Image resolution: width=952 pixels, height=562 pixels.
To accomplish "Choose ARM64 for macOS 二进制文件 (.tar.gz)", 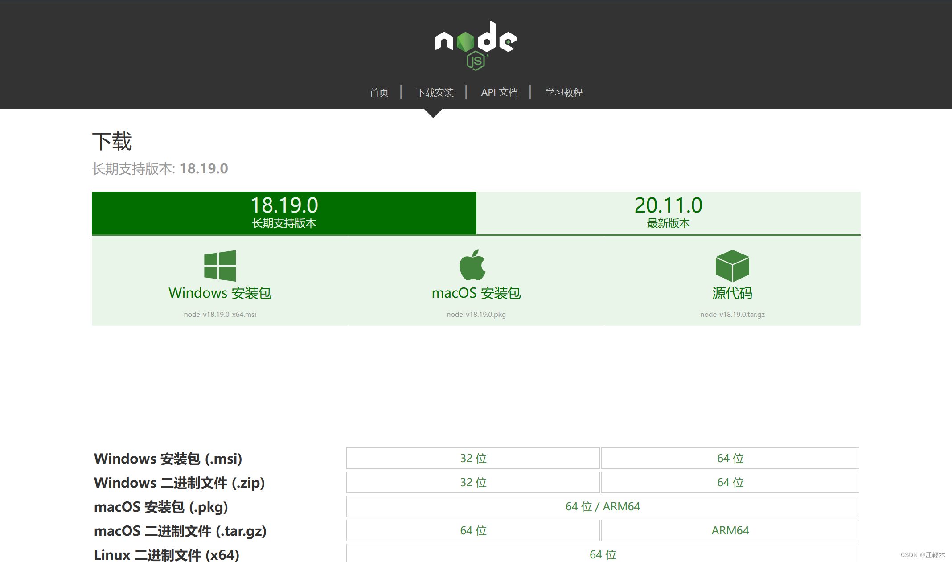I will click(730, 530).
